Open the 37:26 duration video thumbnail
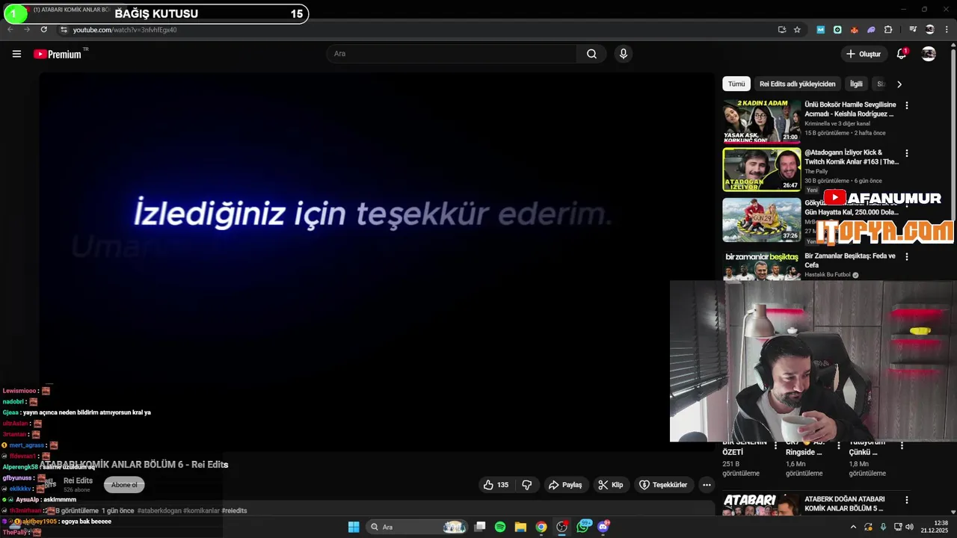Viewport: 957px width, 538px height. (x=761, y=219)
